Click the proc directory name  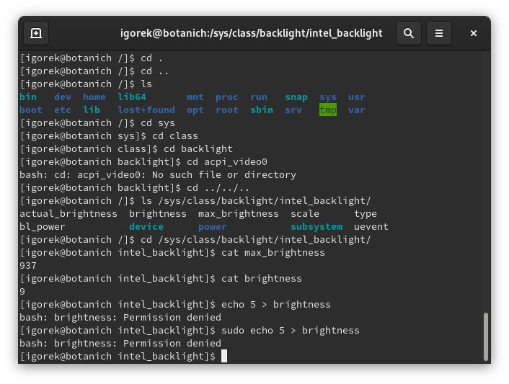(x=227, y=97)
